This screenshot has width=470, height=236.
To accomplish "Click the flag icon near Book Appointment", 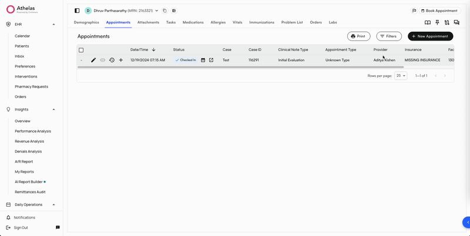I will pos(414,11).
